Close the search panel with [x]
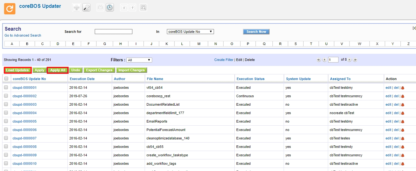Viewport: 416px width, 171px height. click(414, 28)
